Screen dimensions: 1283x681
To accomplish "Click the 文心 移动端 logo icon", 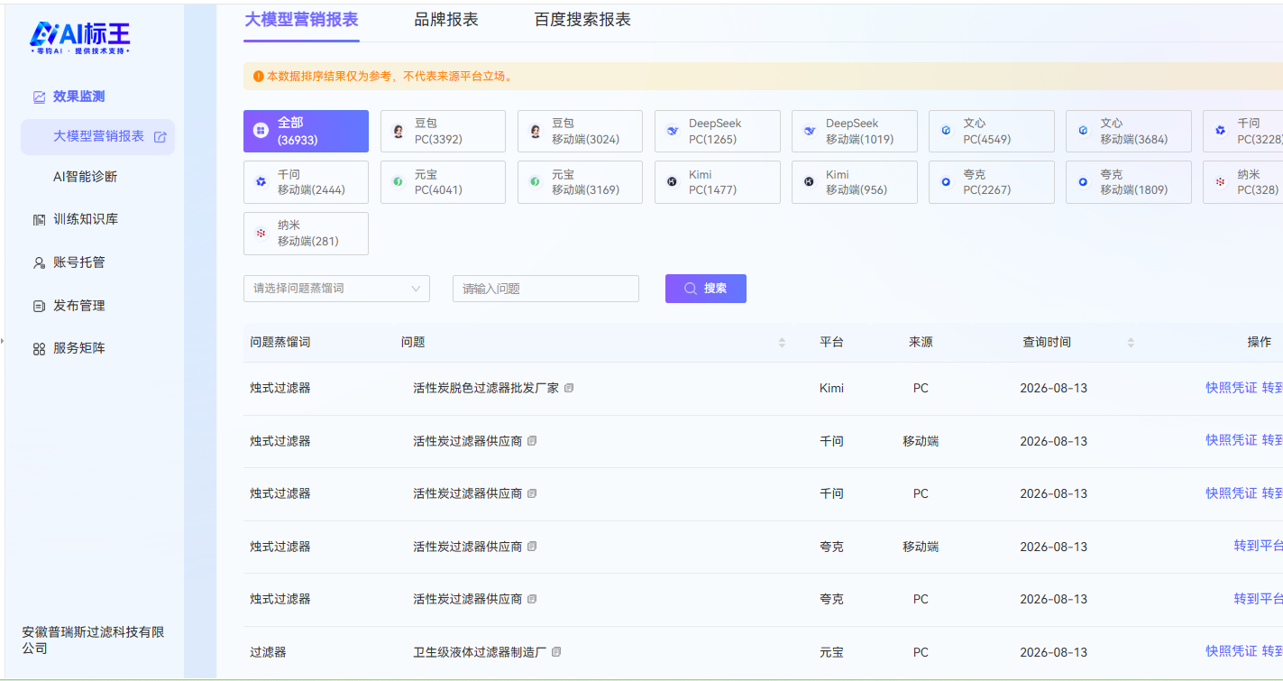I will coord(1083,131).
